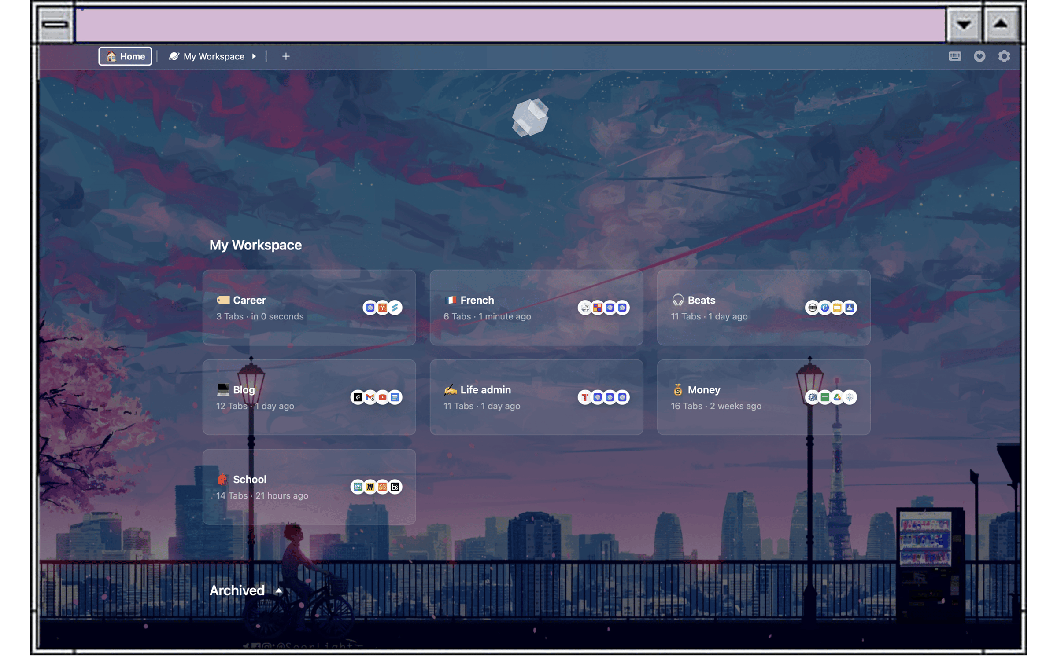The height and width of the screenshot is (660, 1057).
Task: Click the YouTube favicon in Blog
Action: (x=382, y=397)
